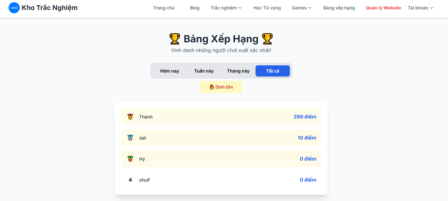Click the blue LOGO circle icon
Screen dimensions: 448x201
14,8
